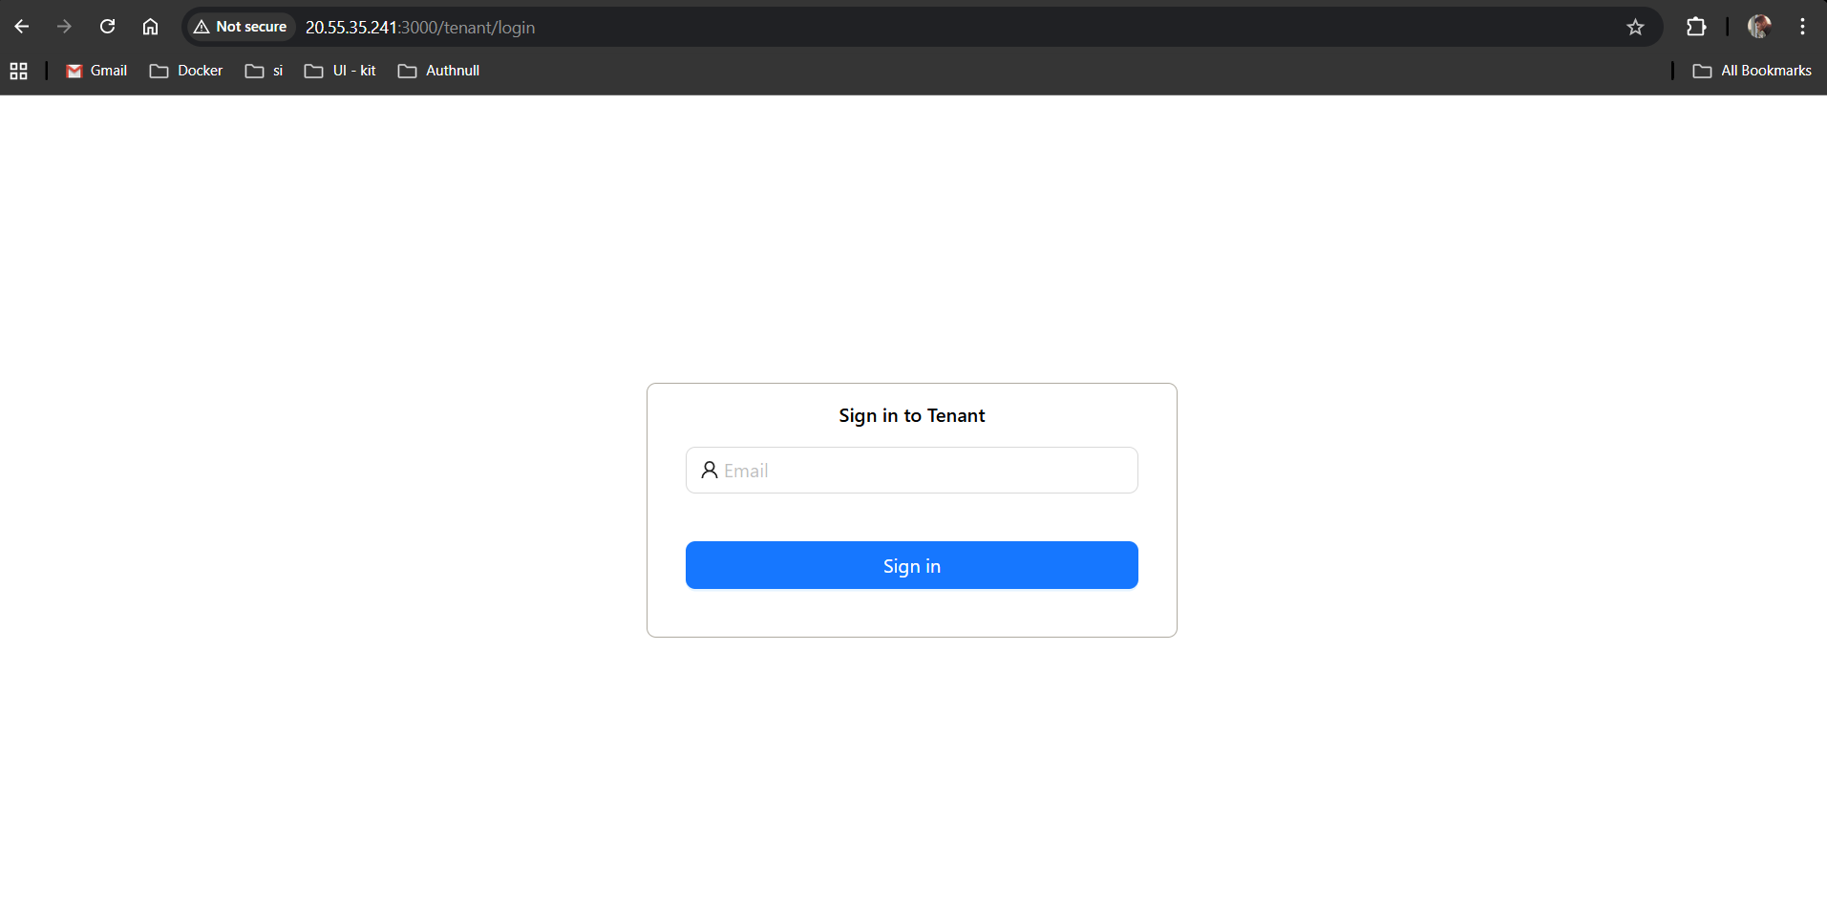The height and width of the screenshot is (924, 1827).
Task: Open the three-dot browser menu
Action: (1803, 26)
